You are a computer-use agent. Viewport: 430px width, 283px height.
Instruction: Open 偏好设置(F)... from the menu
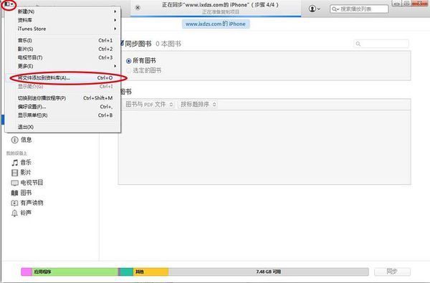pyautogui.click(x=62, y=107)
